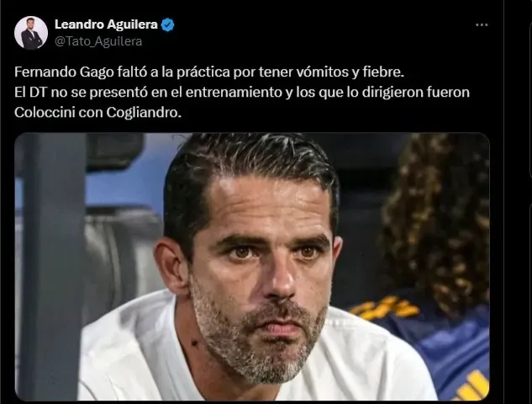Screen dimensions: 532x404
Task: Click the curly-haired person in photo background
Action: tap(438, 221)
